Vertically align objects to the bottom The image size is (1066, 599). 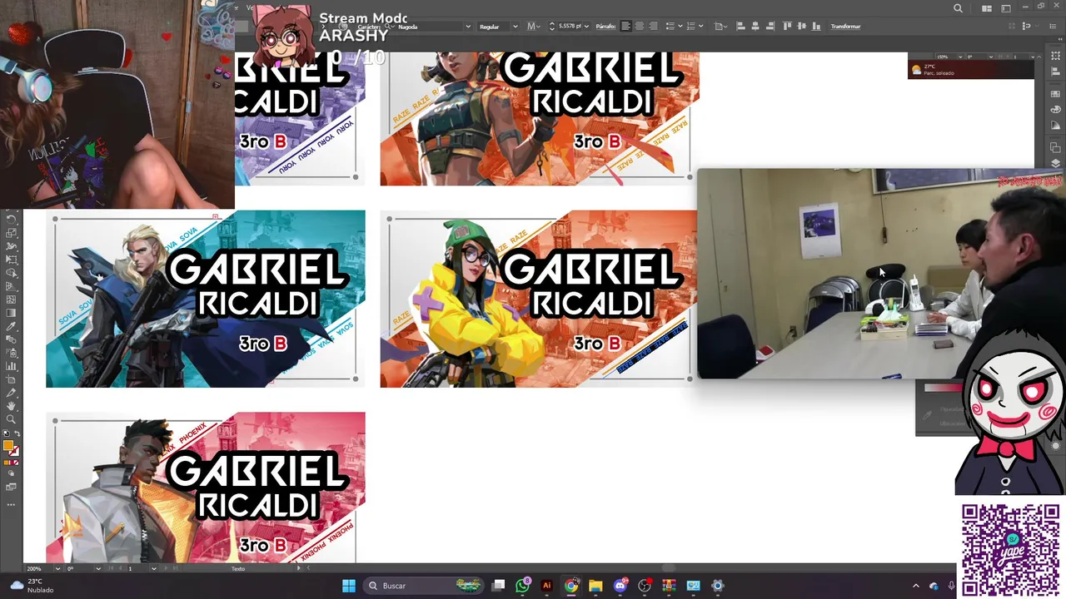[816, 27]
